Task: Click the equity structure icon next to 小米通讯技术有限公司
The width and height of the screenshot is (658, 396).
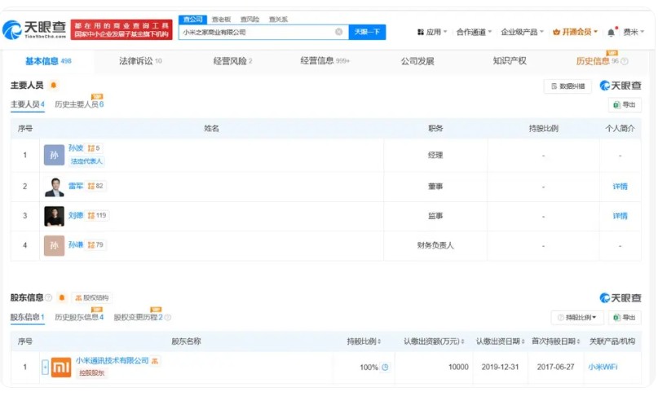Action: click(154, 361)
